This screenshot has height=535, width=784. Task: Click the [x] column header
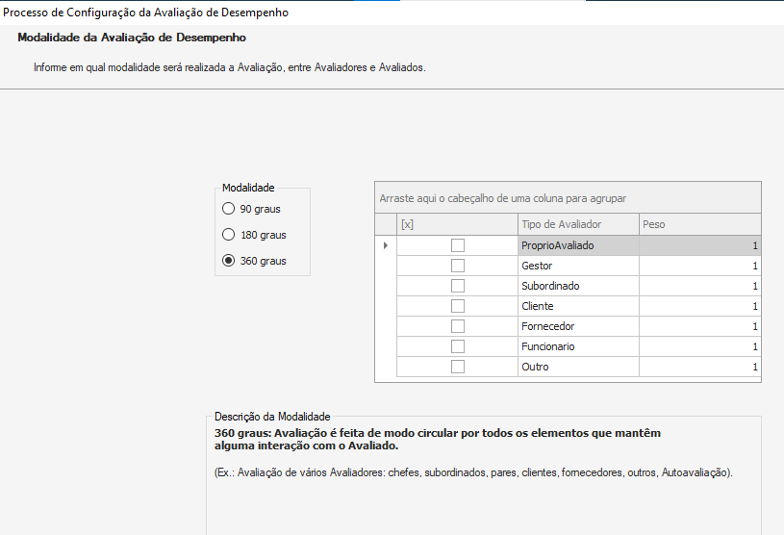457,224
